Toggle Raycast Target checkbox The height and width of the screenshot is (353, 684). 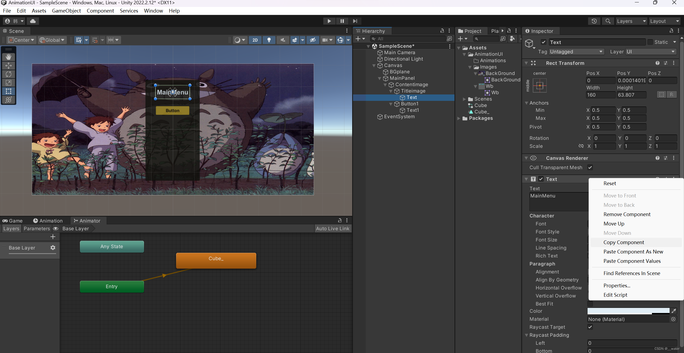(590, 327)
